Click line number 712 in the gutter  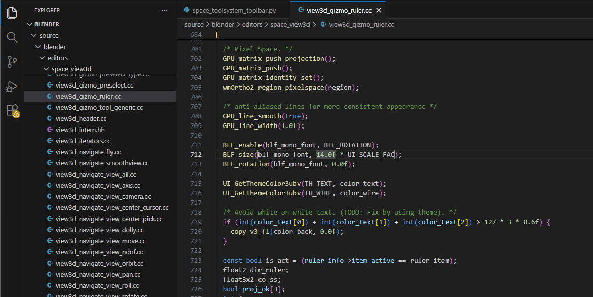tap(196, 155)
